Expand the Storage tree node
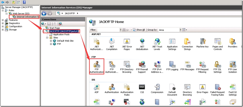 point(3,30)
